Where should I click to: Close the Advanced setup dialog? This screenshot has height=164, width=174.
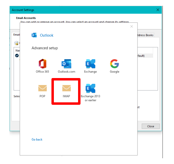pyautogui.click(x=132, y=26)
